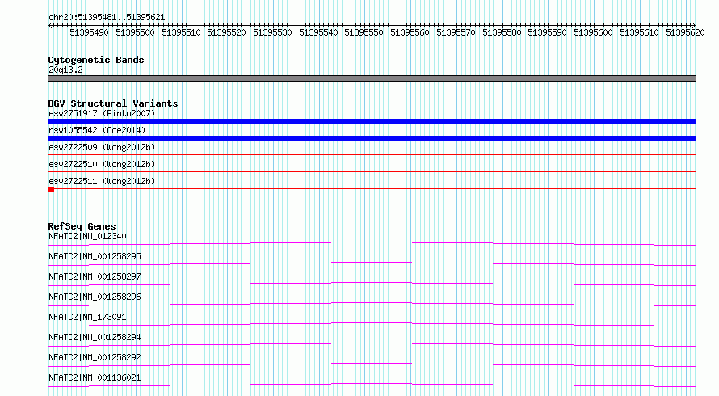Click ruler position 51395600
Viewport: 719px width, 396px height.
click(x=593, y=32)
